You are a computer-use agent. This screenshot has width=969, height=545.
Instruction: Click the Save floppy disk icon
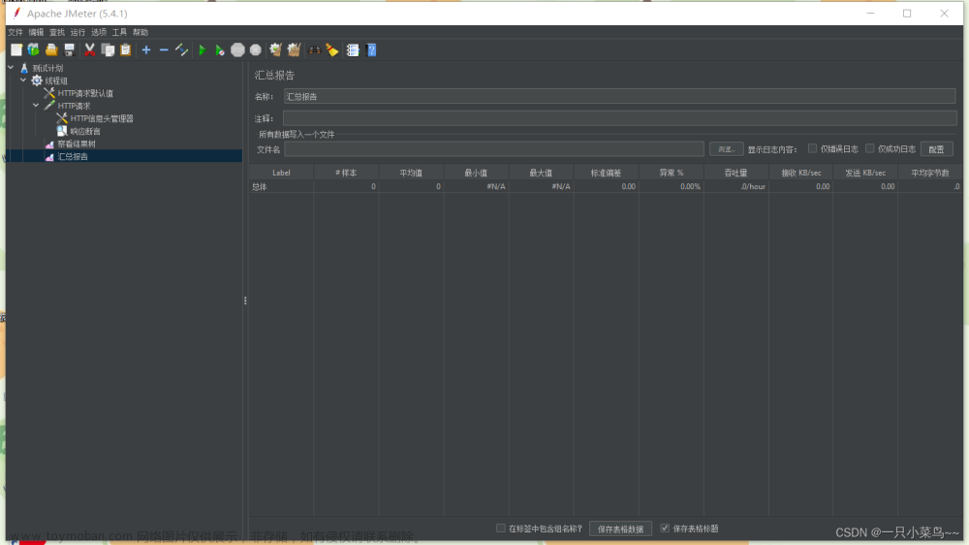69,50
